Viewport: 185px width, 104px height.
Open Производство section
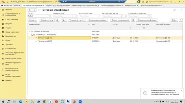[11, 36]
